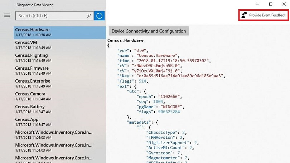
Task: Select the Census.Firmware event
Action: (x=60, y=71)
